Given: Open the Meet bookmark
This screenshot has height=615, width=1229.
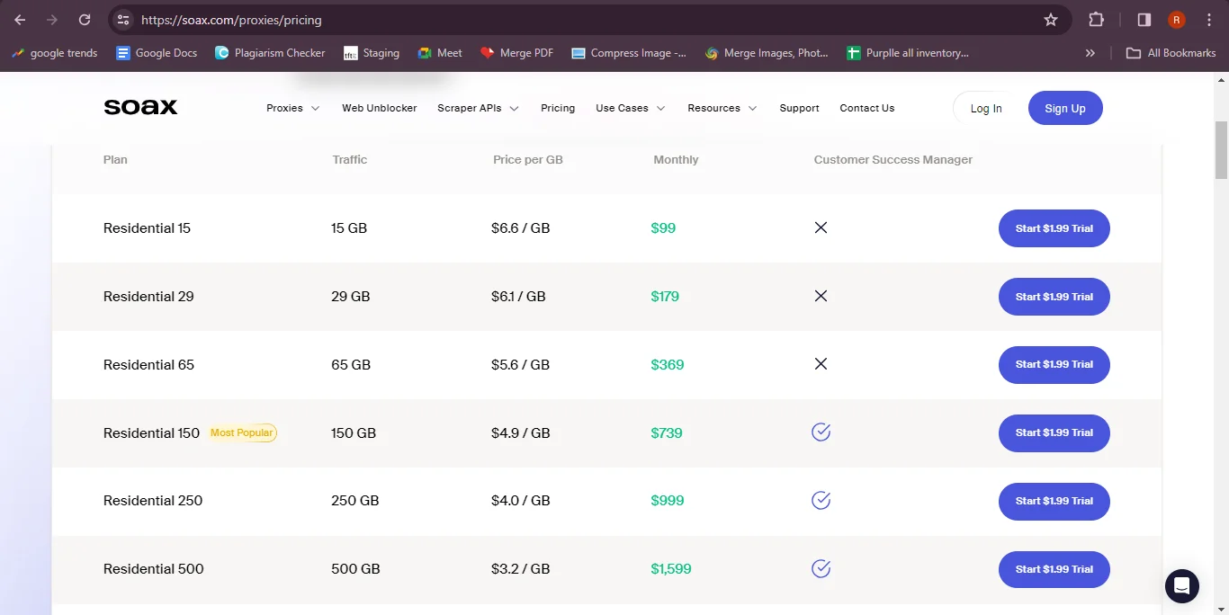Looking at the screenshot, I should 440,53.
